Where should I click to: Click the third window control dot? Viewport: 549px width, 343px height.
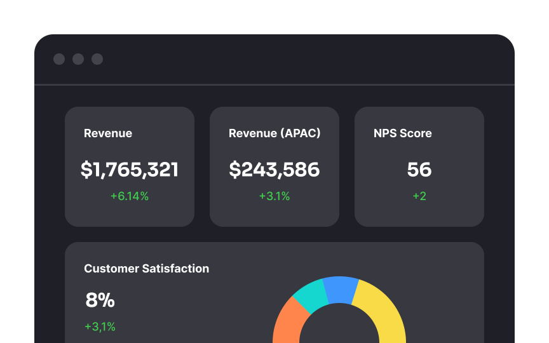click(x=97, y=59)
